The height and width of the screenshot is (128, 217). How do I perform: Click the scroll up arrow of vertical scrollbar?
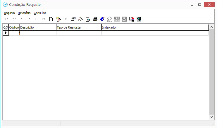tap(211, 27)
